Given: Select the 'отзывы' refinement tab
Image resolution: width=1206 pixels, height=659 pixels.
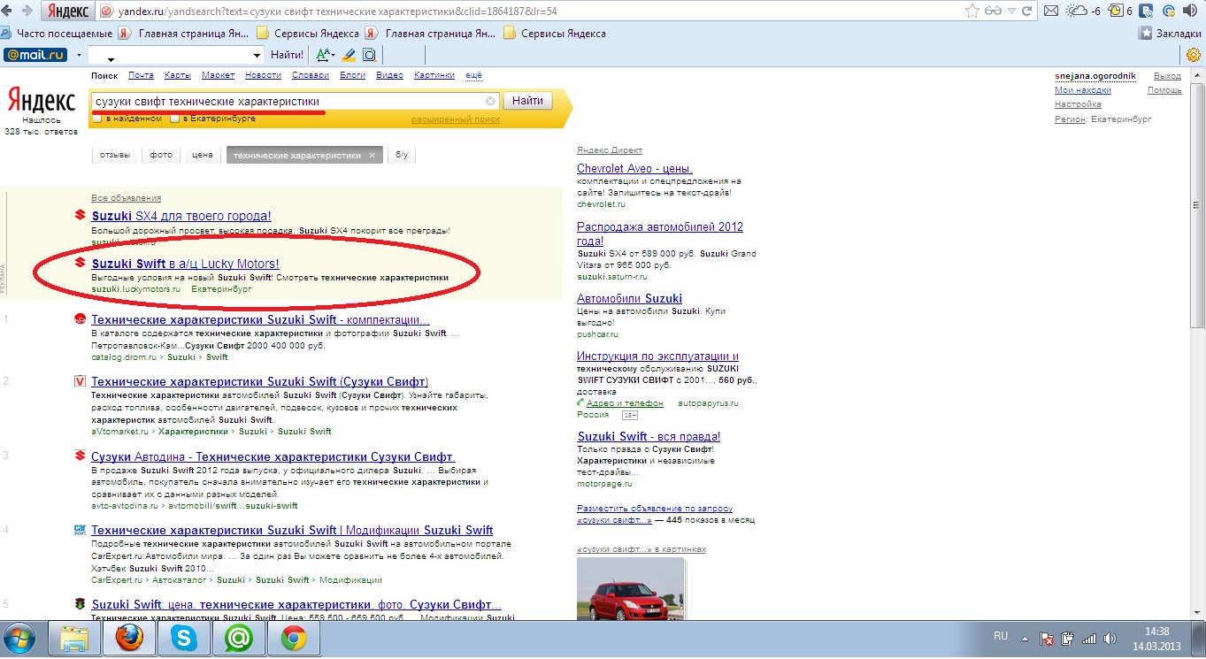Looking at the screenshot, I should 115,155.
